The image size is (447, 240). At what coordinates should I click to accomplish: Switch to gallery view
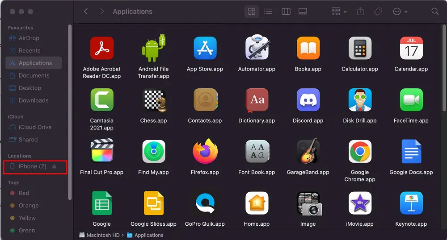tap(303, 11)
